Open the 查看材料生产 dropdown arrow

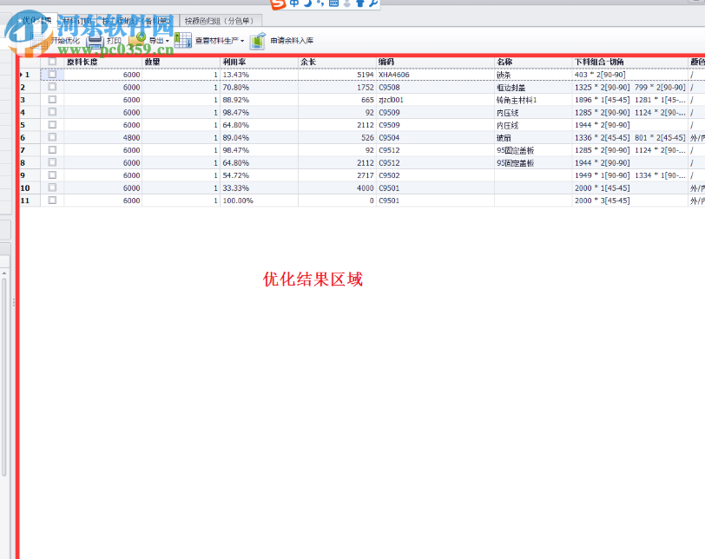[241, 39]
